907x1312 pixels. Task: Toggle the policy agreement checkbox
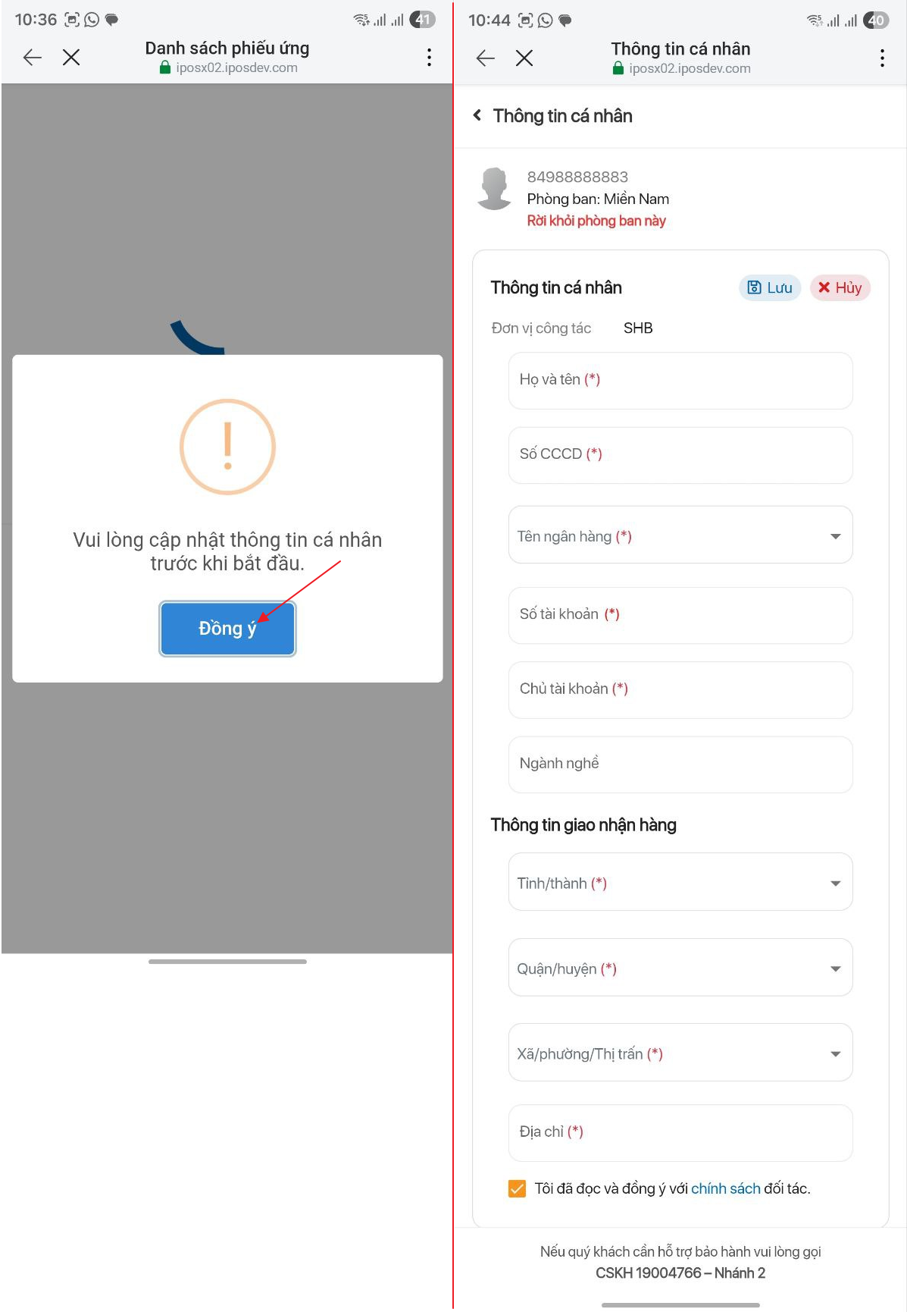(517, 1188)
